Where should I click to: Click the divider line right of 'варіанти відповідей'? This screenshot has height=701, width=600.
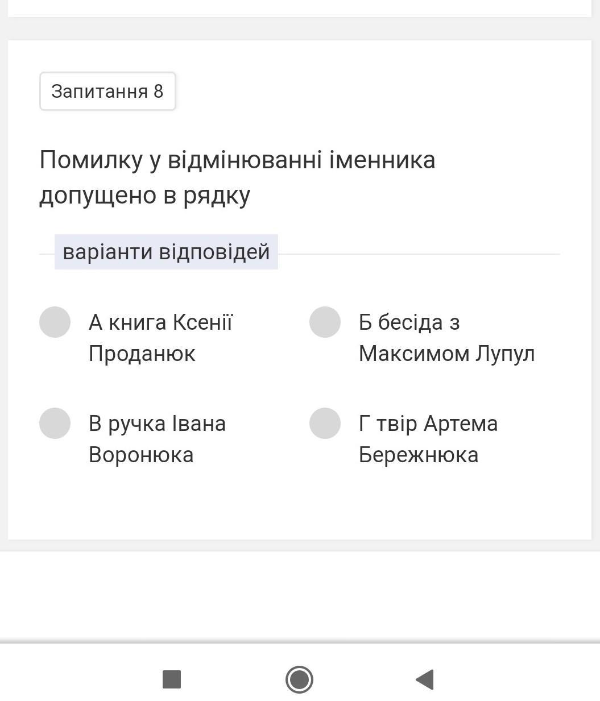(x=419, y=254)
